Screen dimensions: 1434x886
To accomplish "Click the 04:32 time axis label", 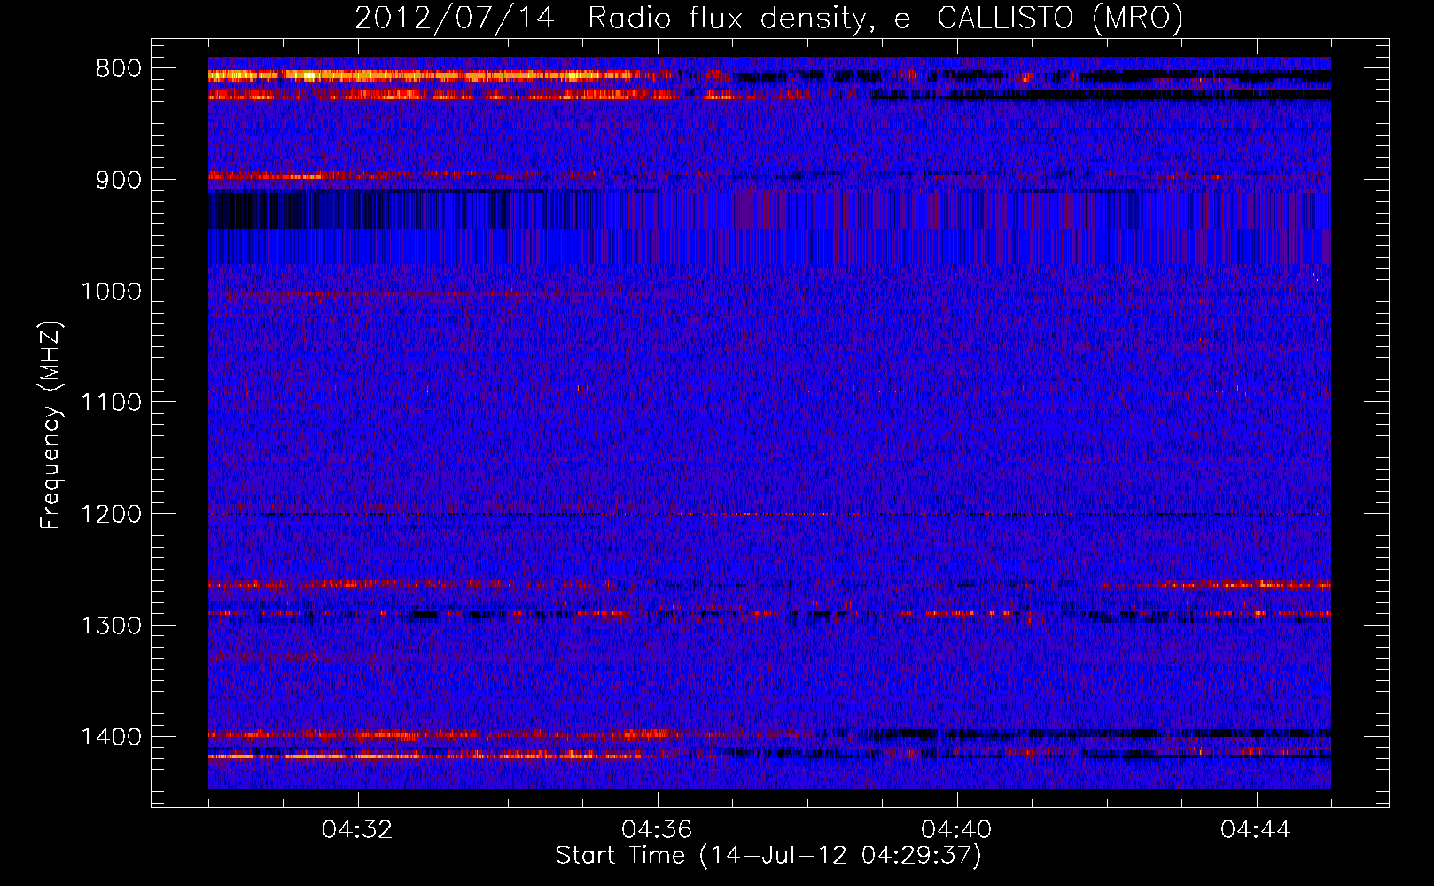I will point(358,830).
